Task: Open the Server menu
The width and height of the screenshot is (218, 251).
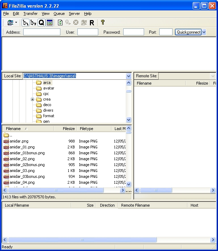Action: pyautogui.click(x=74, y=14)
